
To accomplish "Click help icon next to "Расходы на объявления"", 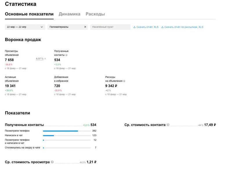I will (x=124, y=81).
